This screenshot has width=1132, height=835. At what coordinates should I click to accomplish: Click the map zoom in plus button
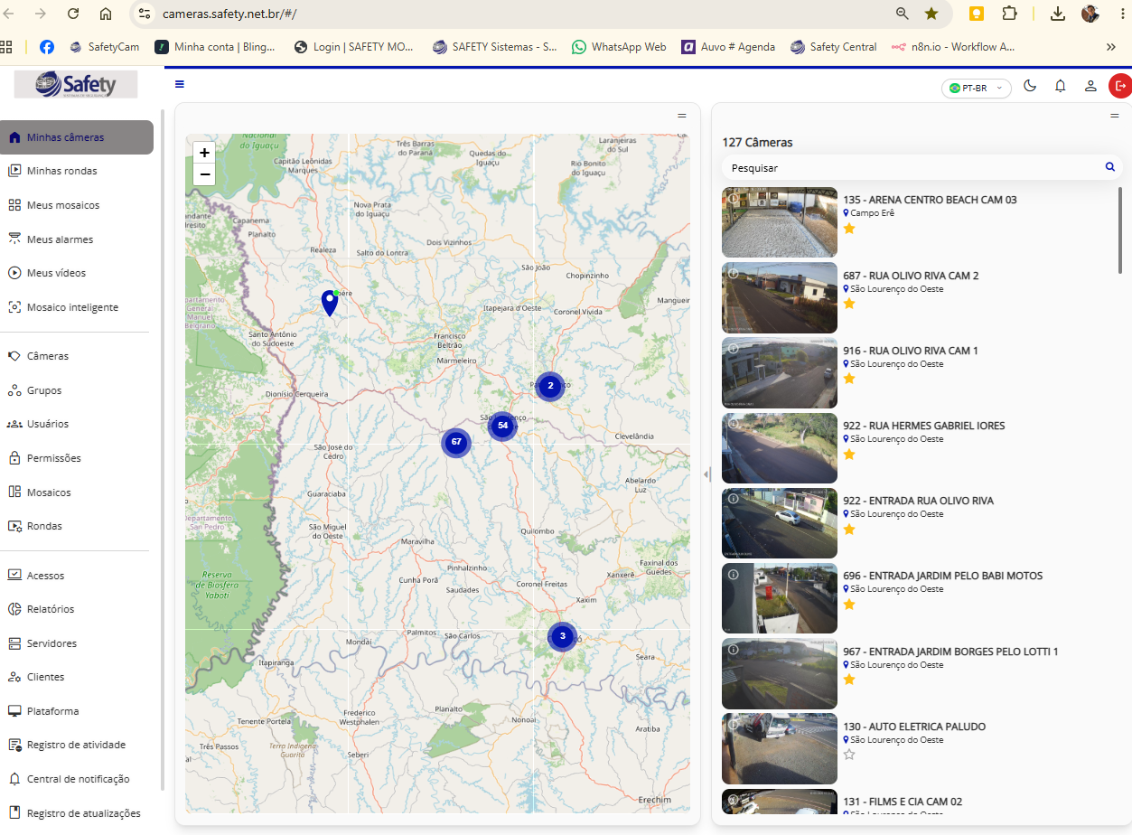click(205, 153)
